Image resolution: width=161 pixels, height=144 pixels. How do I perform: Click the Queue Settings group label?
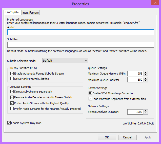pyautogui.click(x=97, y=68)
